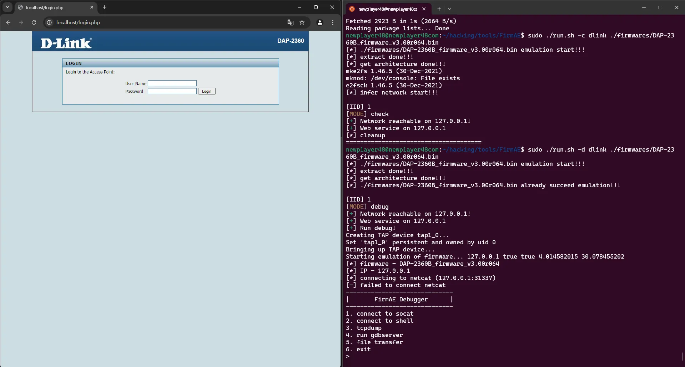Open the browser three-dot menu
The image size is (685, 367).
333,22
